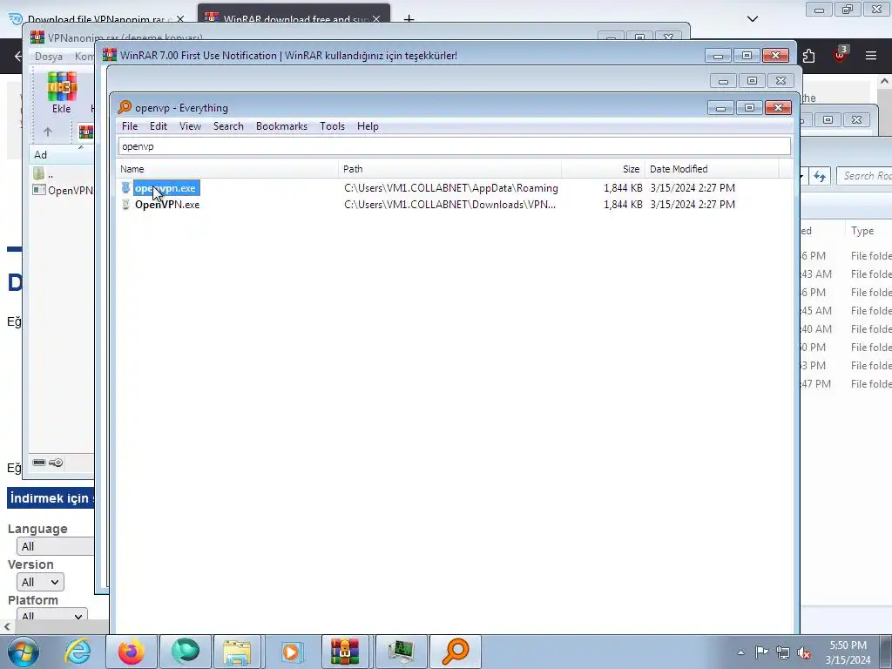Sort results by the Name column

(x=227, y=169)
